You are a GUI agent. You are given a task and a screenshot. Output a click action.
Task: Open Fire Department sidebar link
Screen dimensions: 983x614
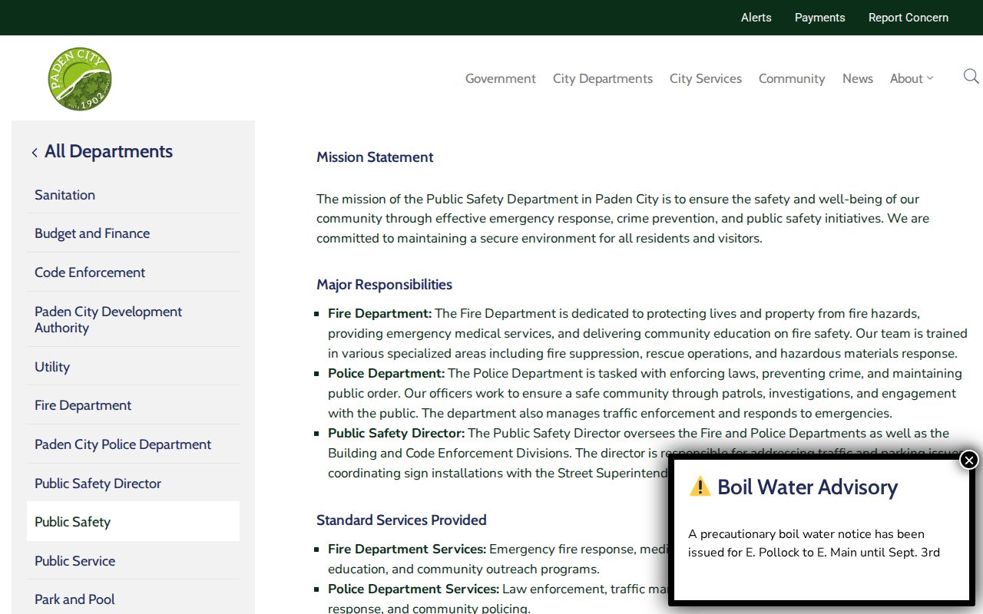coord(133,405)
